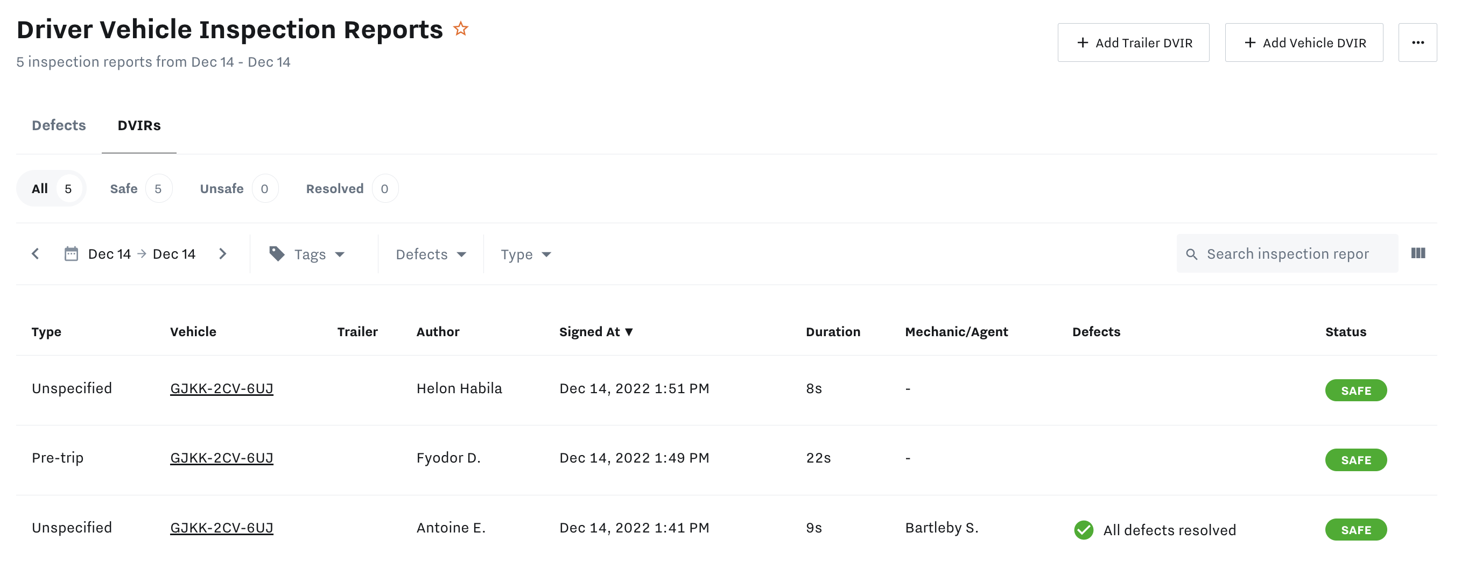
Task: Open the Type filter dropdown
Action: coord(525,254)
